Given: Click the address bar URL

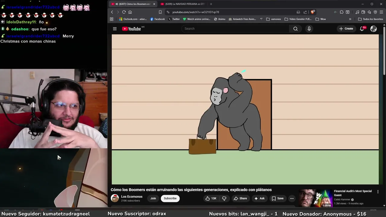Looking at the screenshot, I should tap(196, 12).
